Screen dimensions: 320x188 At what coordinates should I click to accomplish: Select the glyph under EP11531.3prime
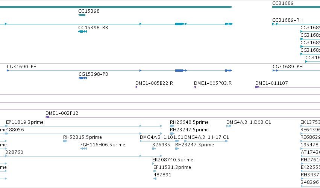point(155,171)
